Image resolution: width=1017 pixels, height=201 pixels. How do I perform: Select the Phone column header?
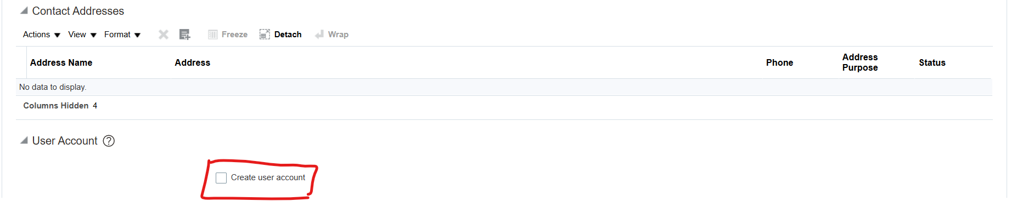coord(779,62)
